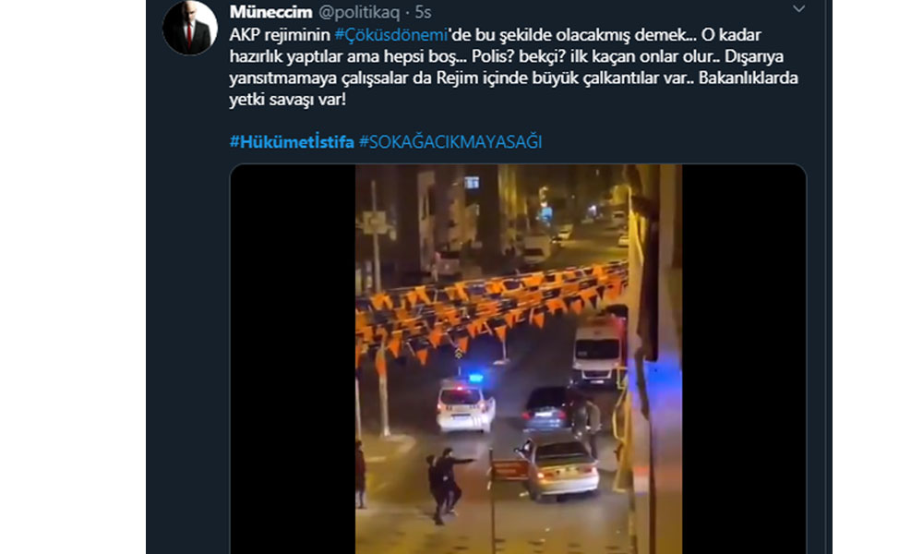Click the video's left black letterbox area
This screenshot has width=923, height=554.
(294, 359)
